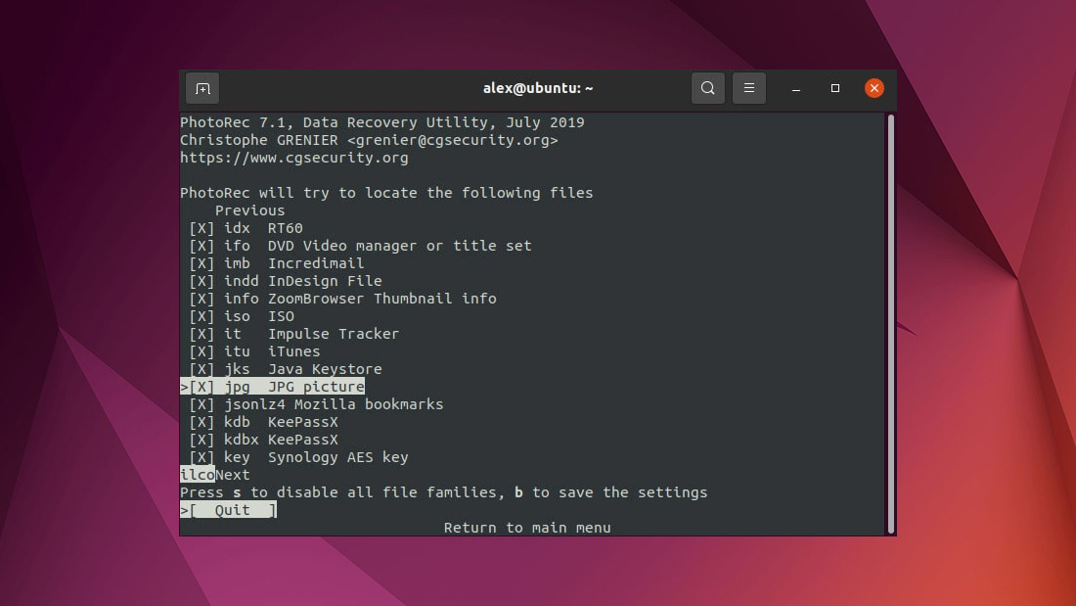Toggle the key Synology AES key checkbox

[202, 457]
